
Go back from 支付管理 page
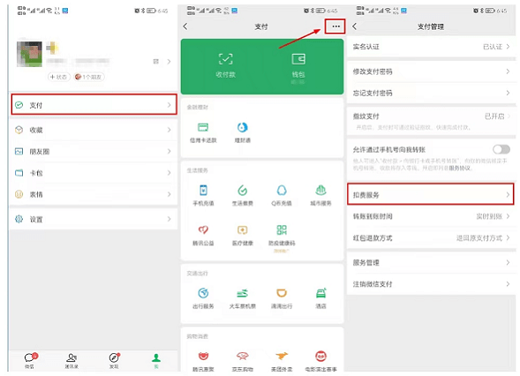(355, 26)
